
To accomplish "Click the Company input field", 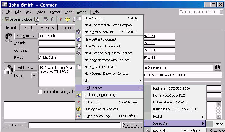I will pos(57,50).
